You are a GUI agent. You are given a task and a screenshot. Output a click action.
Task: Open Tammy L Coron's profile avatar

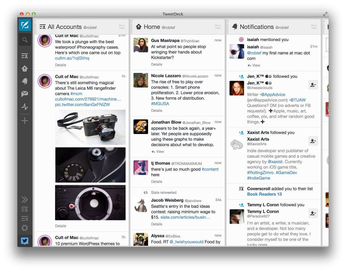click(237, 217)
